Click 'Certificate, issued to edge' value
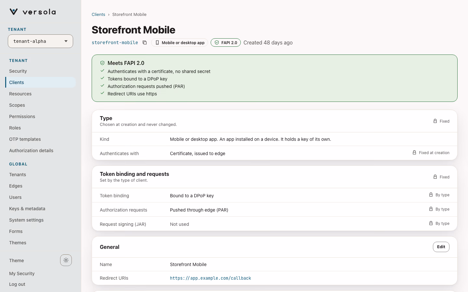Image resolution: width=468 pixels, height=292 pixels. 198,153
